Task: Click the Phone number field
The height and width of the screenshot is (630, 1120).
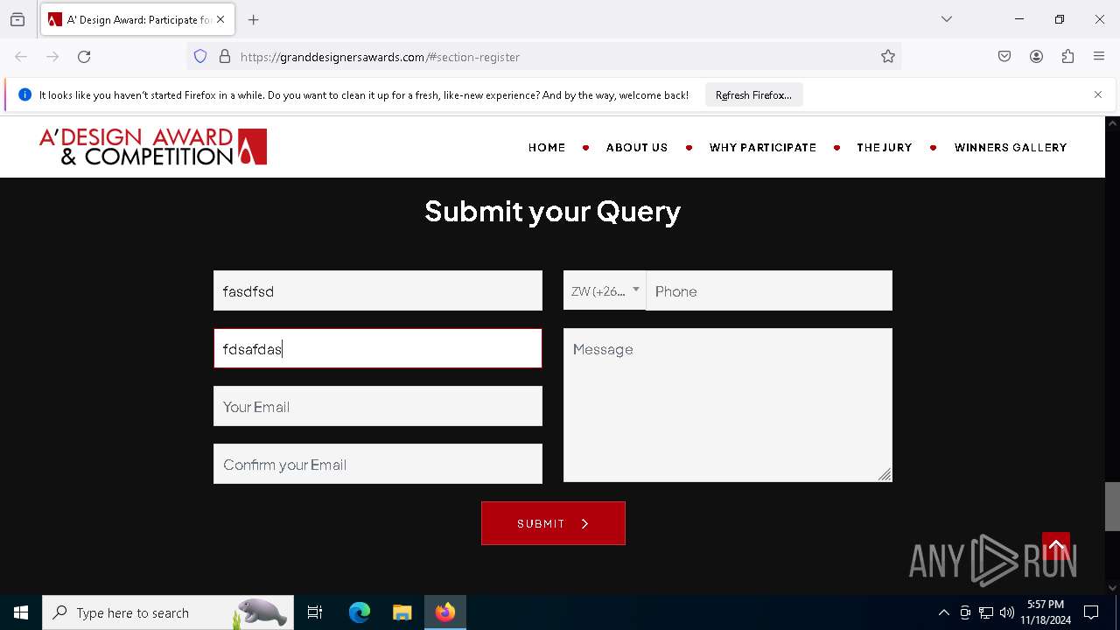Action: (x=769, y=290)
